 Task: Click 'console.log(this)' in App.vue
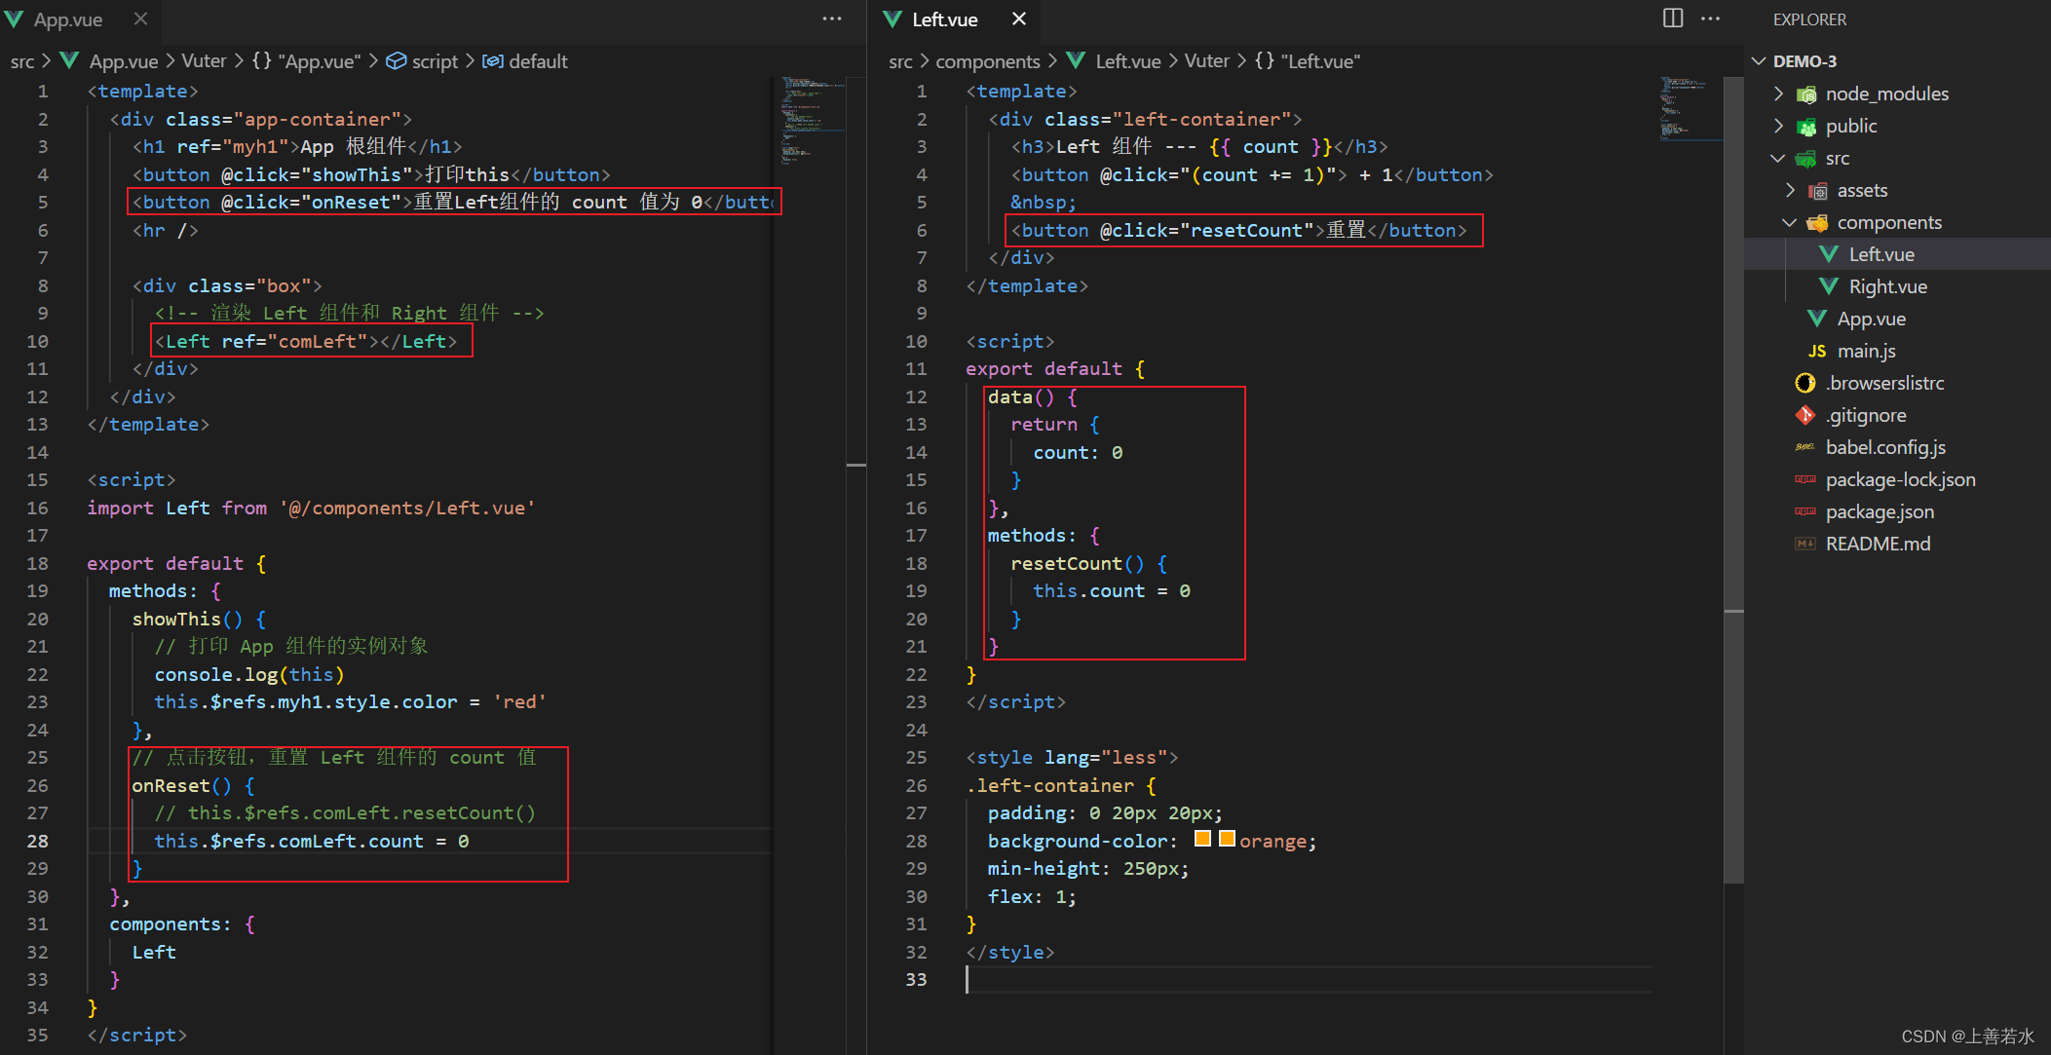[x=249, y=674]
